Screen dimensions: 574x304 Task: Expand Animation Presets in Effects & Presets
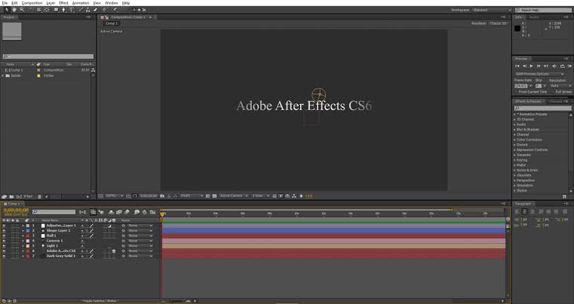point(514,114)
